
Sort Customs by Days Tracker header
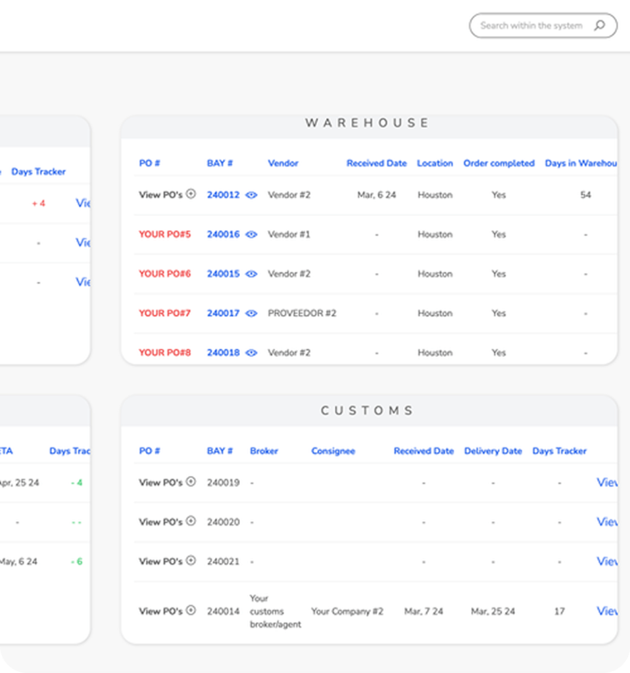pyautogui.click(x=560, y=451)
